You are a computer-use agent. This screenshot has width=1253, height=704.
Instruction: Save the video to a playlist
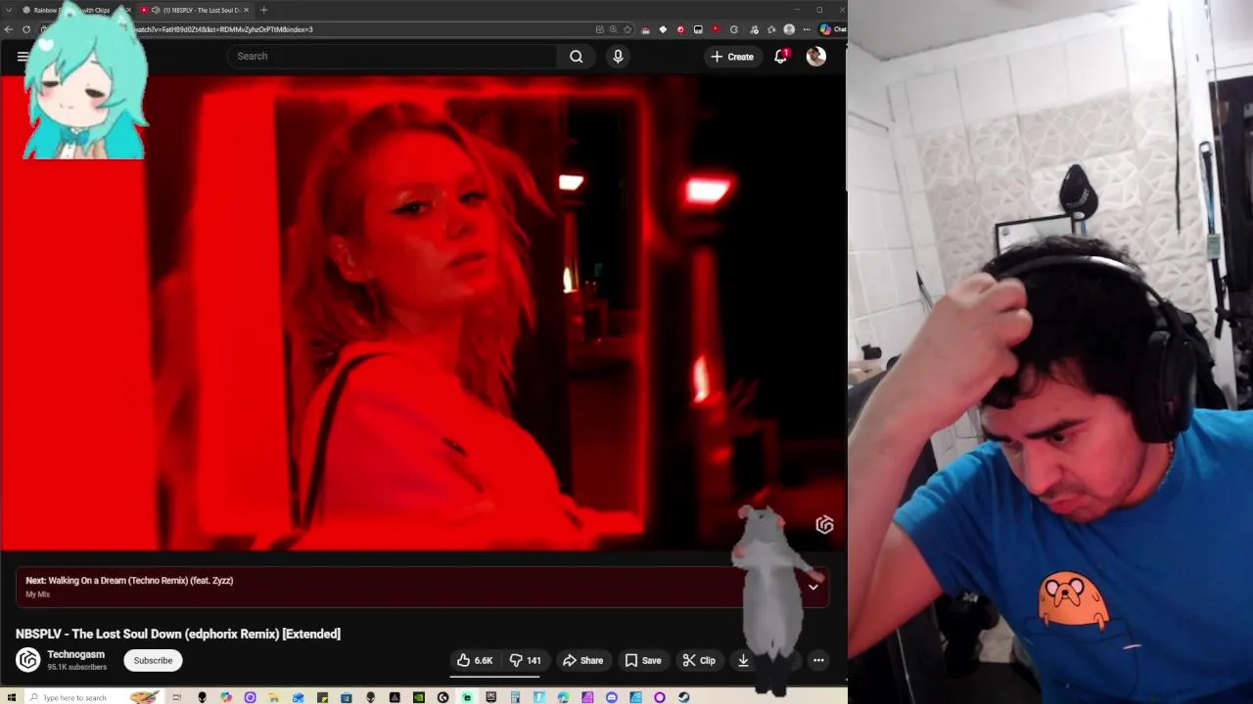point(643,660)
